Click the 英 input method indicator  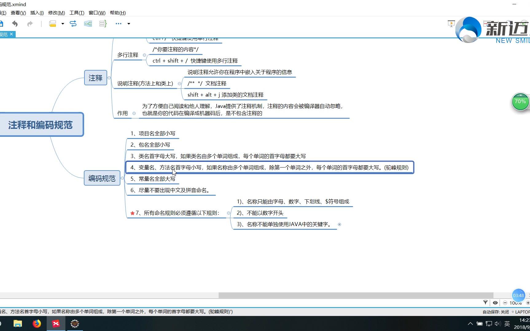pos(507,324)
